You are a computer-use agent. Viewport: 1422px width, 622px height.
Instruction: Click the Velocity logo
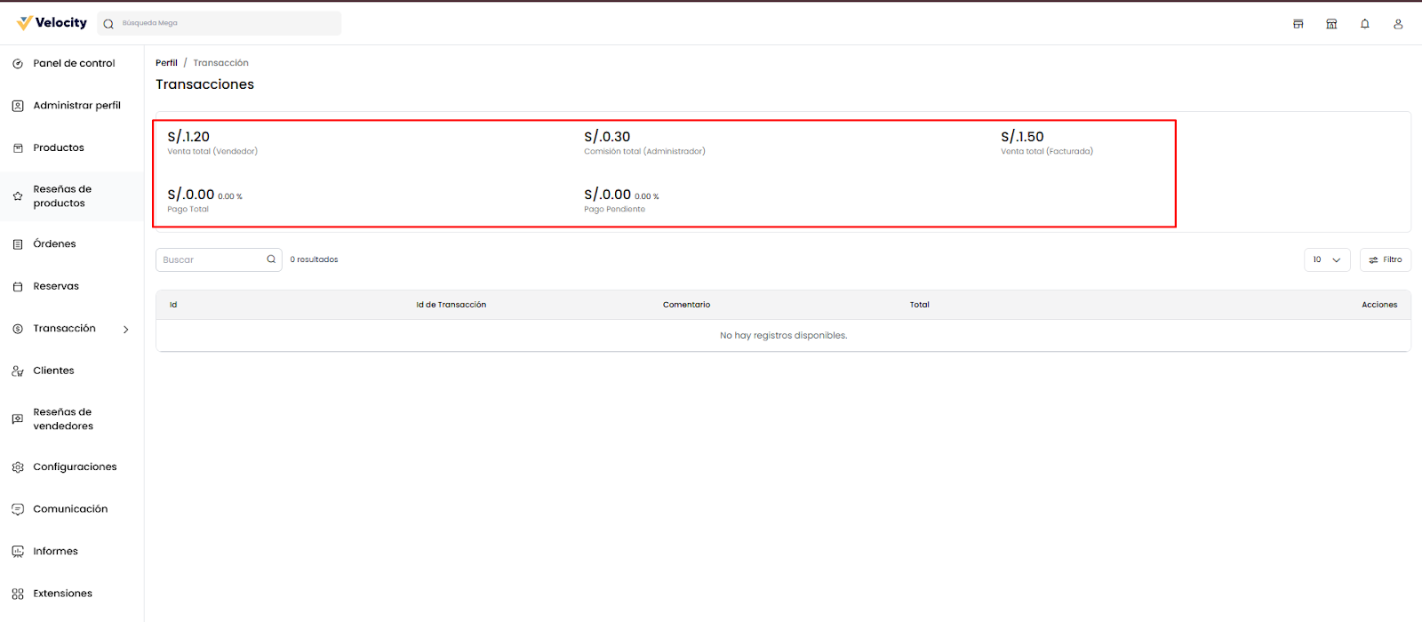52,23
